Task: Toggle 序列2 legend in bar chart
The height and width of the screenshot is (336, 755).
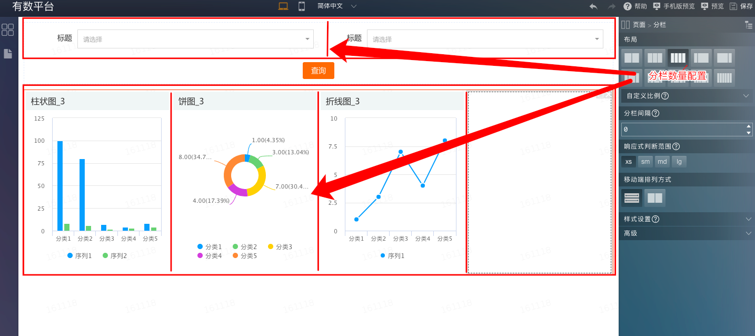Action: point(115,256)
